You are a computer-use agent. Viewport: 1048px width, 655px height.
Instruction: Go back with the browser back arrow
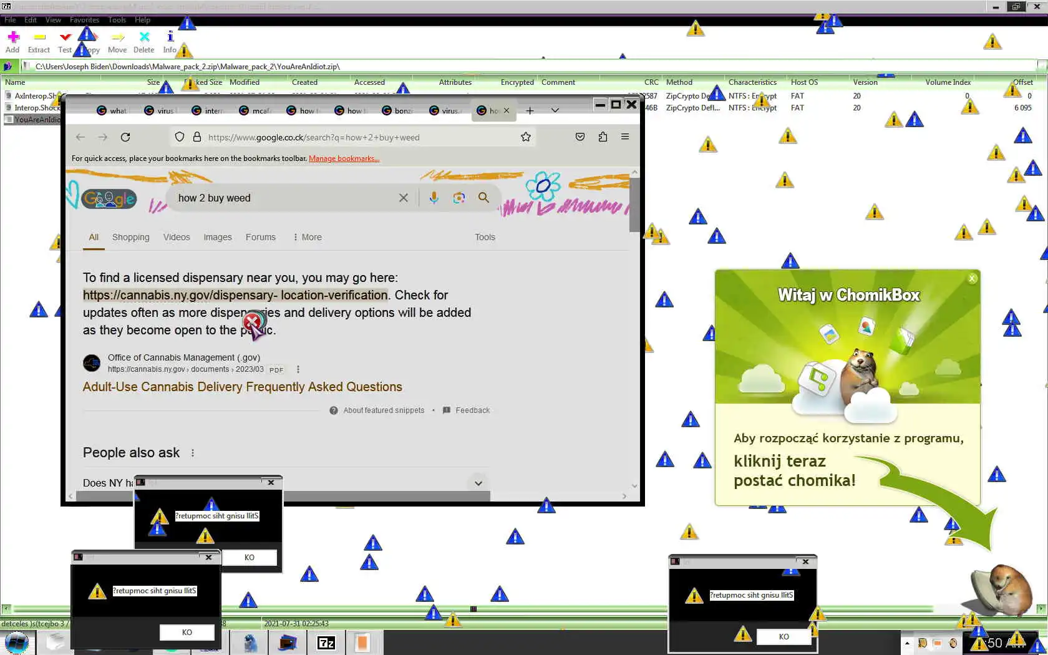(x=80, y=137)
